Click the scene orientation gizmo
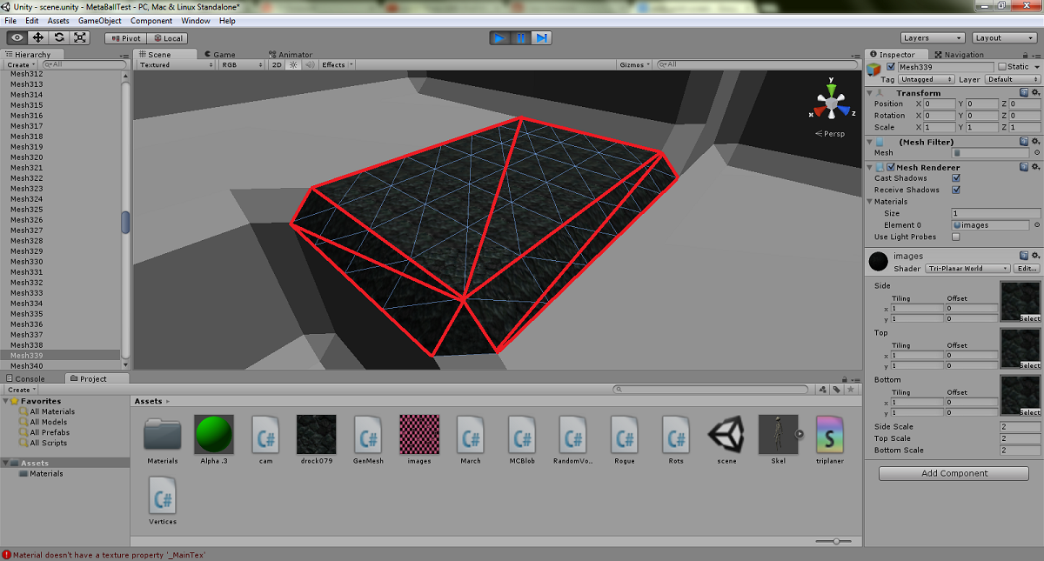This screenshot has height=561, width=1044. tap(832, 104)
